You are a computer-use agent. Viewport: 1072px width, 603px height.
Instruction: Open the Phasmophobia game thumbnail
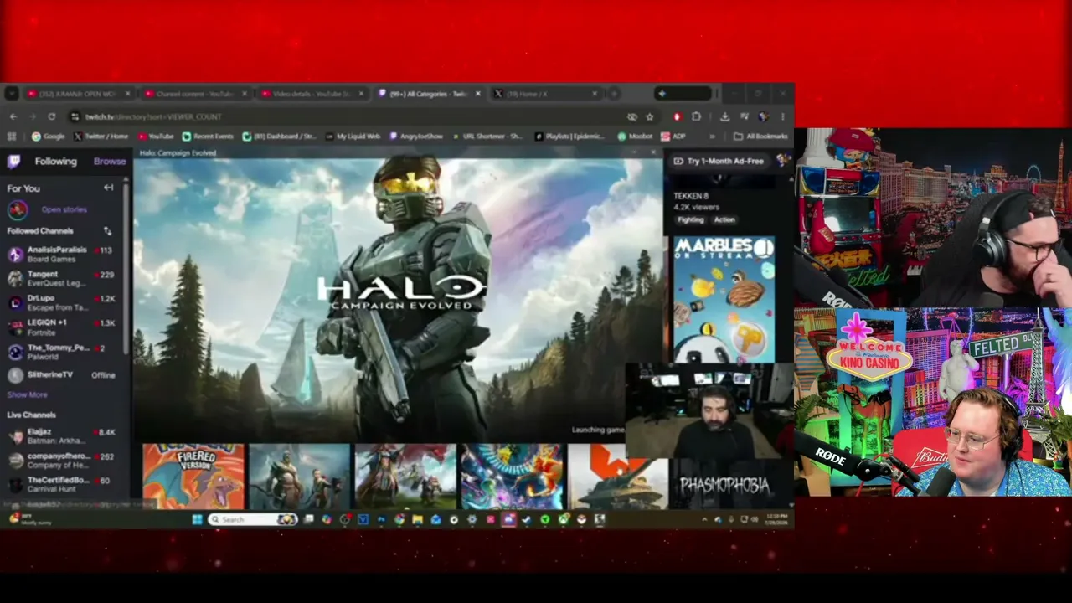[x=724, y=485]
